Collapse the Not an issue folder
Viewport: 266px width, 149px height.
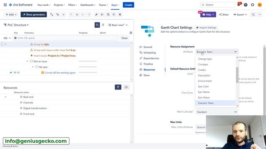pyautogui.click(x=27, y=61)
